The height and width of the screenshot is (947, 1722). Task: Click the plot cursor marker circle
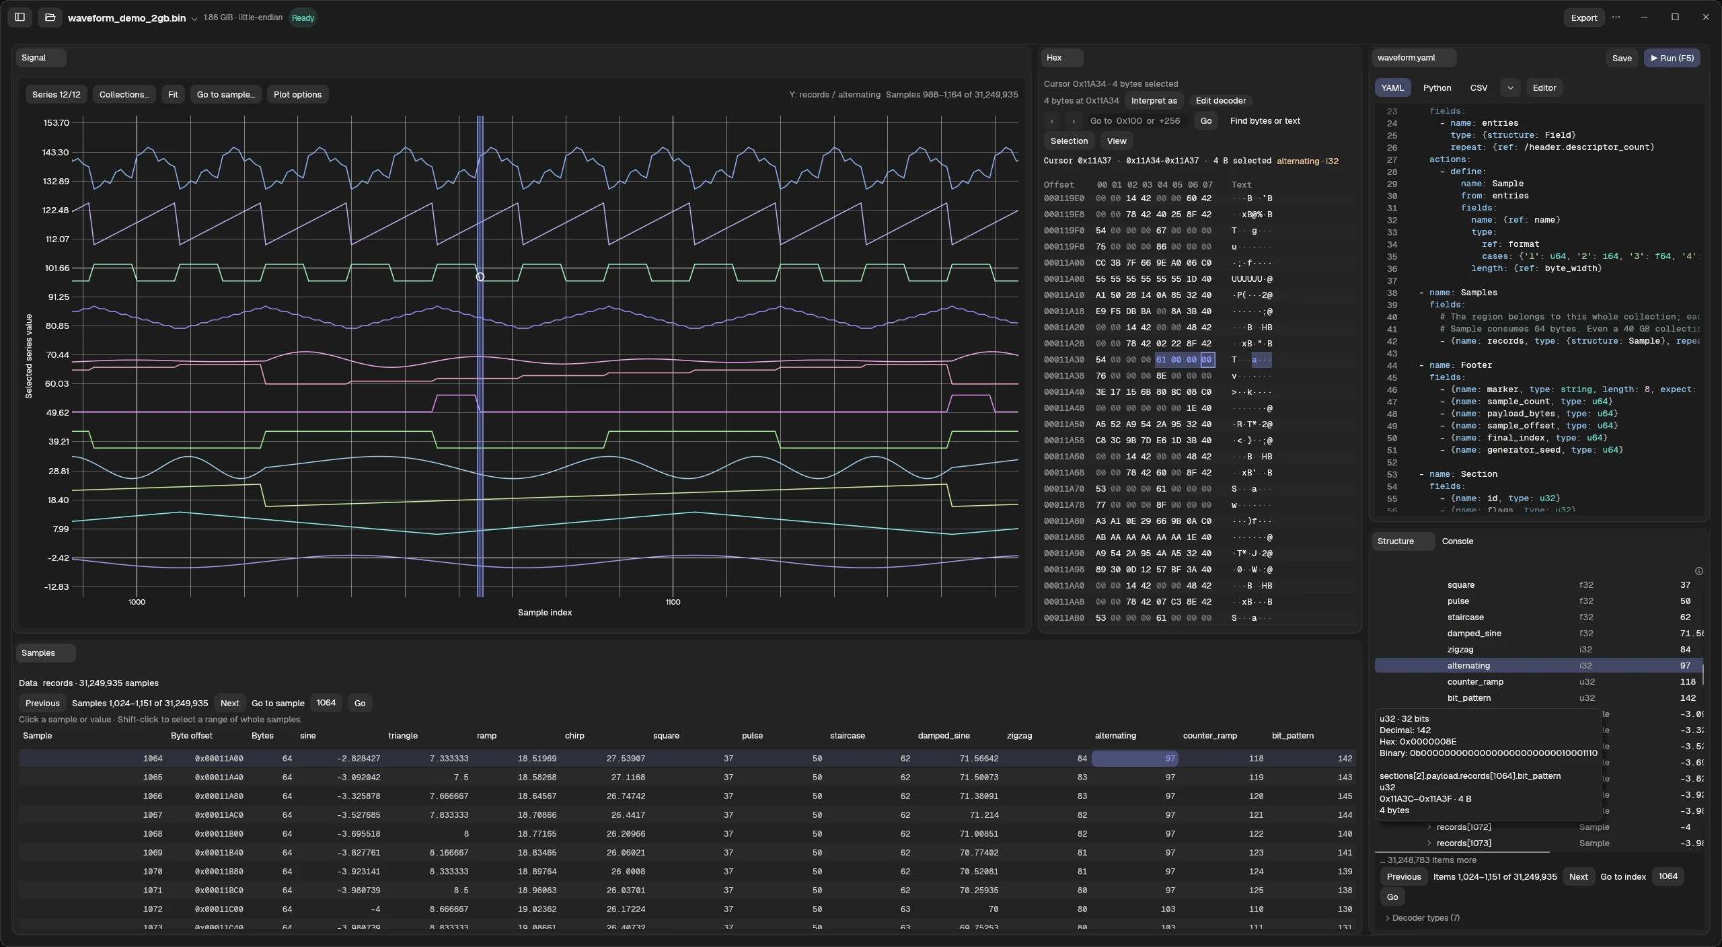(x=480, y=276)
